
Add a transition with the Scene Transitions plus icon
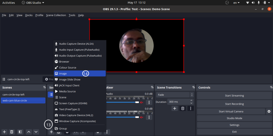(x=175, y=109)
